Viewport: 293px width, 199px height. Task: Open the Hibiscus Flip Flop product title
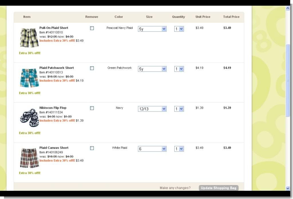click(53, 108)
